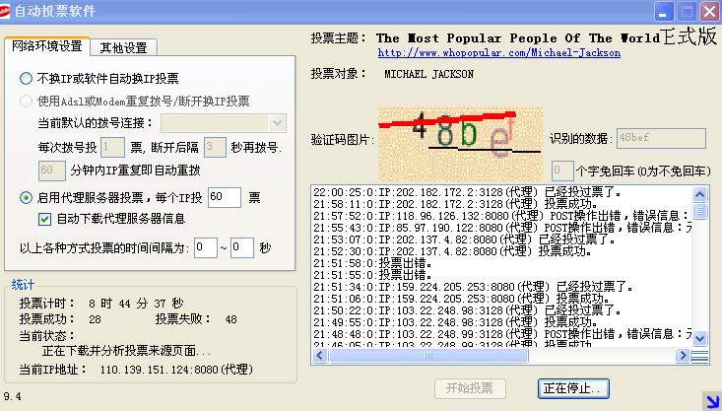The width and height of the screenshot is (722, 411).
Task: Select 不换IP或软件自动换IP投票 radio option
Action: click(x=27, y=78)
